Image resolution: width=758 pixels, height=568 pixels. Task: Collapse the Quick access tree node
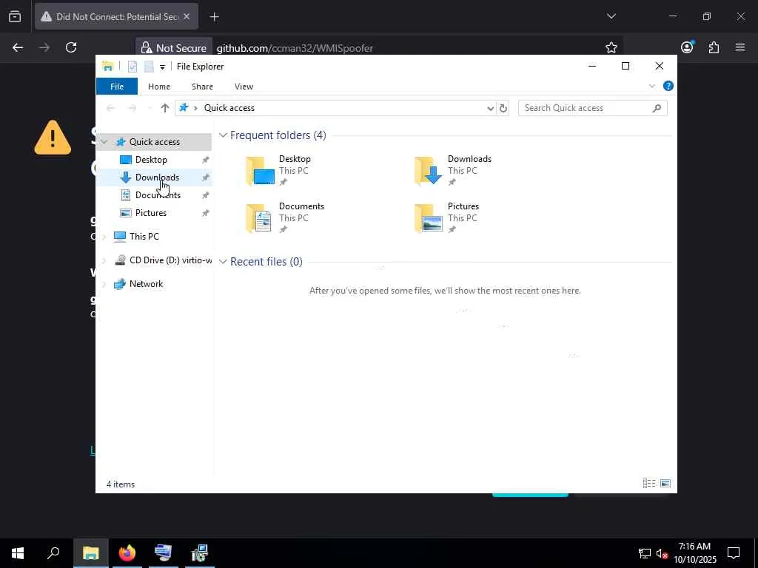pyautogui.click(x=104, y=141)
